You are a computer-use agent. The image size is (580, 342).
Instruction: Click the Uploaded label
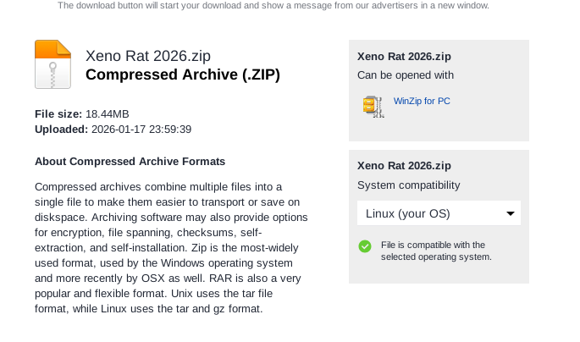[x=61, y=130]
